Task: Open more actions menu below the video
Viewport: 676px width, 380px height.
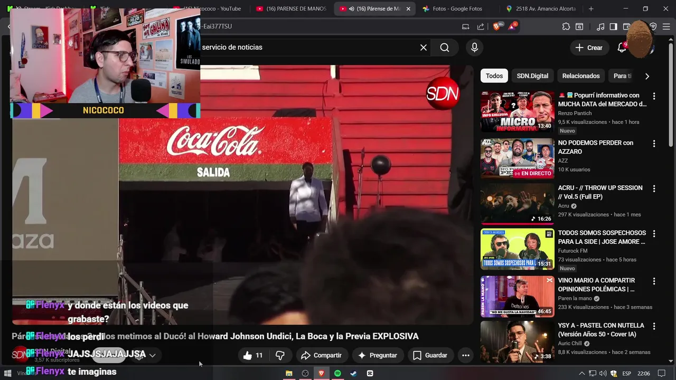Action: pos(465,355)
